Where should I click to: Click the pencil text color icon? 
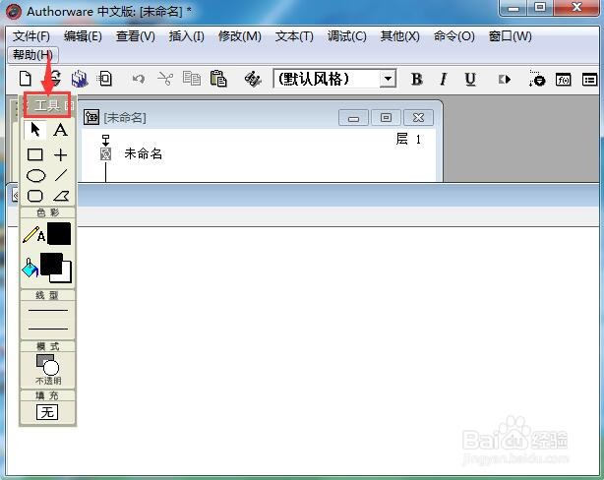(33, 234)
